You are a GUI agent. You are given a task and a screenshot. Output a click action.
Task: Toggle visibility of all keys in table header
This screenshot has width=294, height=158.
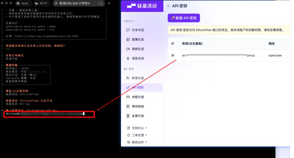coord(173,44)
